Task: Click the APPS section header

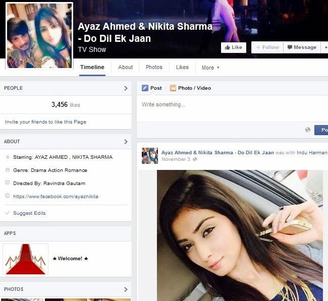Action: pyautogui.click(x=66, y=233)
